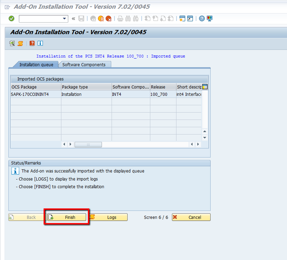Click the horizontal scrollbar thumb in table
Viewport: 287px width, 260px height.
pos(88,145)
